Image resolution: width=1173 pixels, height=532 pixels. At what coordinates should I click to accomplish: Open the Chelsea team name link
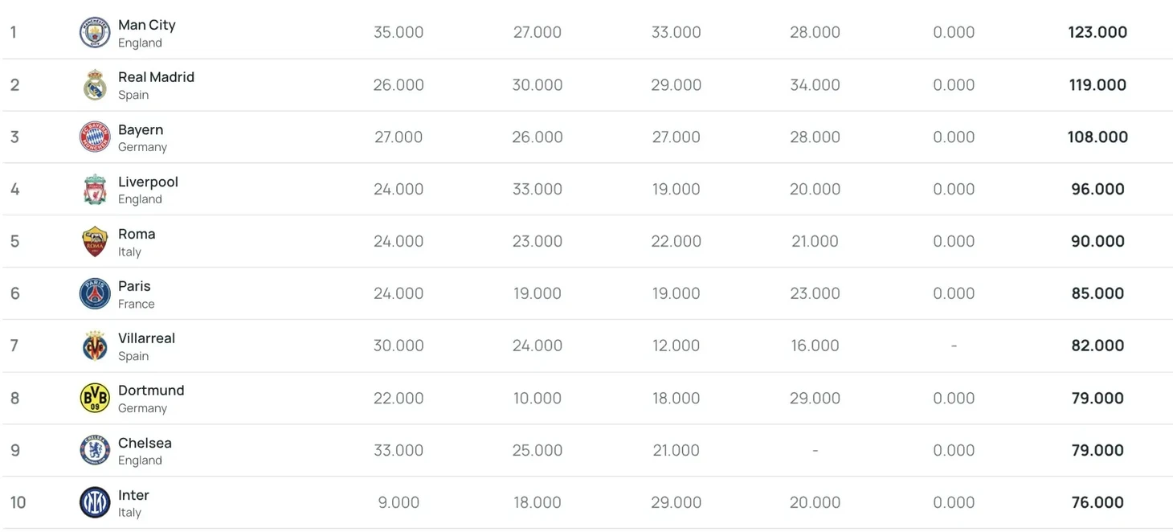coord(145,443)
